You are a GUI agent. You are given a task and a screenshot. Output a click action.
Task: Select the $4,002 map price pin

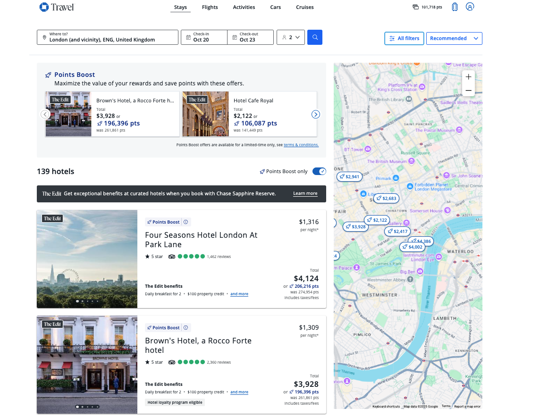click(412, 247)
